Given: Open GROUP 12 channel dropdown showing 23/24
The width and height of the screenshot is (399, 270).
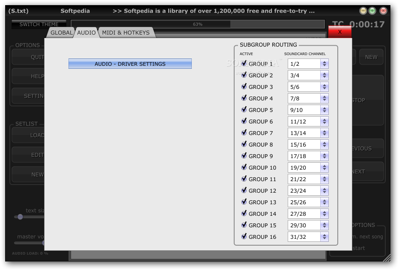Looking at the screenshot, I should [308, 191].
